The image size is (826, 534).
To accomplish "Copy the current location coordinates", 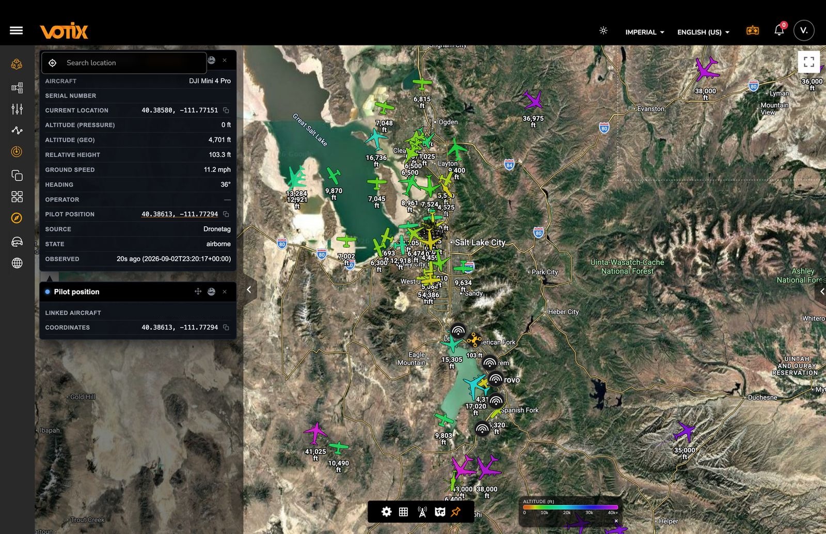I will (x=226, y=111).
